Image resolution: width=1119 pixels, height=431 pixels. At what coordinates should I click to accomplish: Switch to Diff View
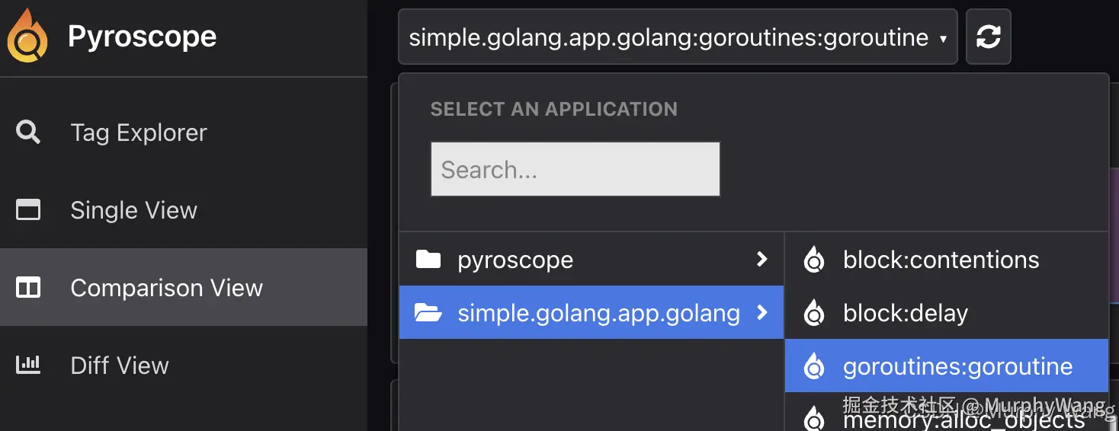pyautogui.click(x=119, y=366)
